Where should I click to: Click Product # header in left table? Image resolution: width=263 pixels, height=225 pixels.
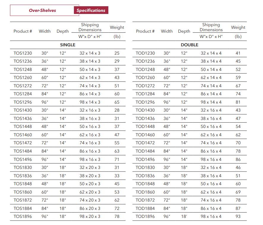pyautogui.click(x=23, y=31)
